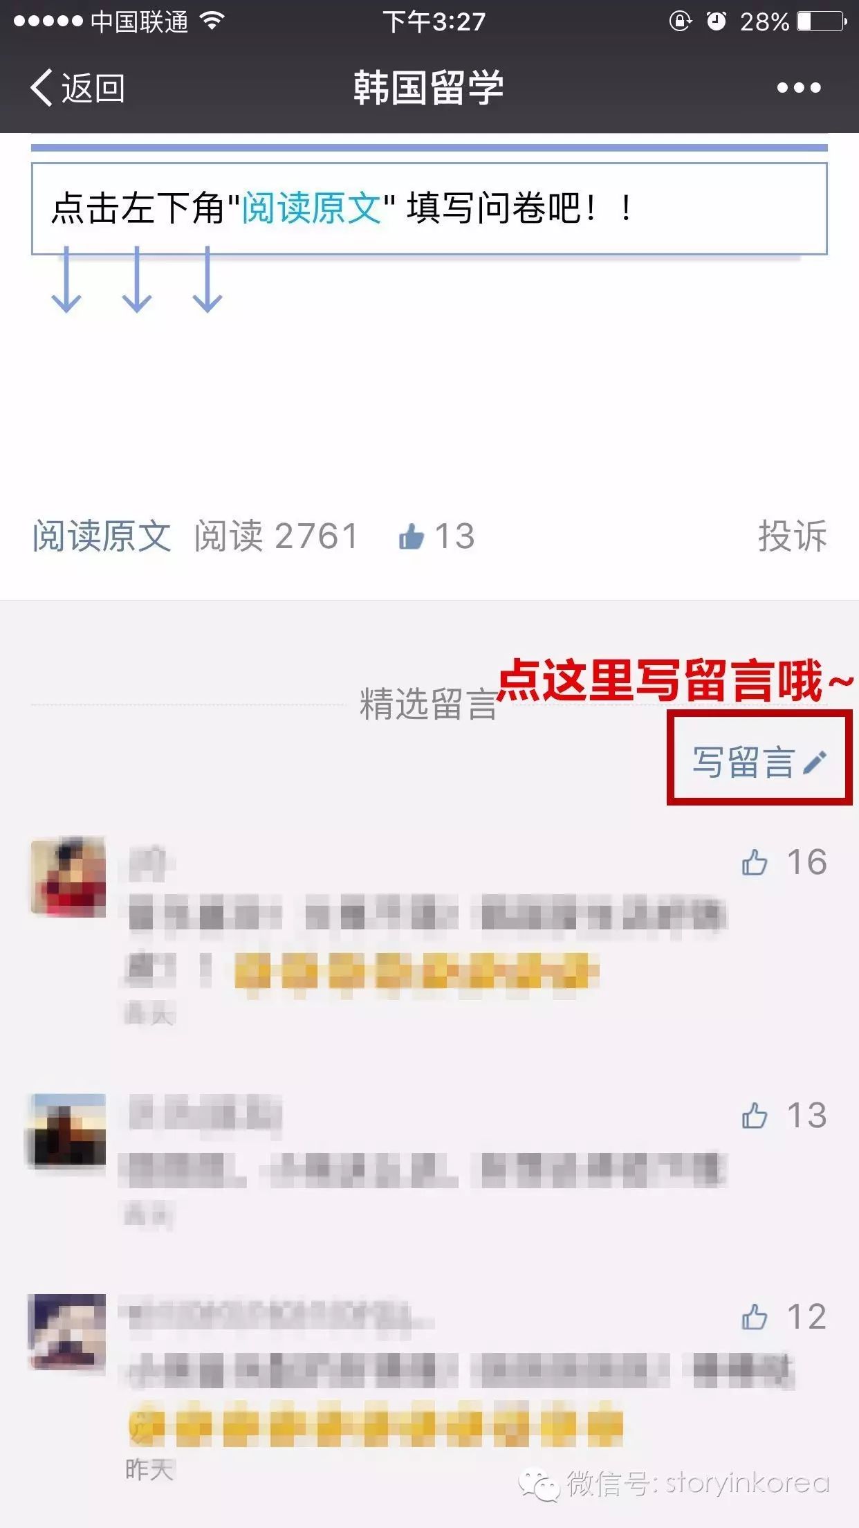Image resolution: width=859 pixels, height=1528 pixels.
Task: Open the third commenter's avatar
Action: (68, 1331)
